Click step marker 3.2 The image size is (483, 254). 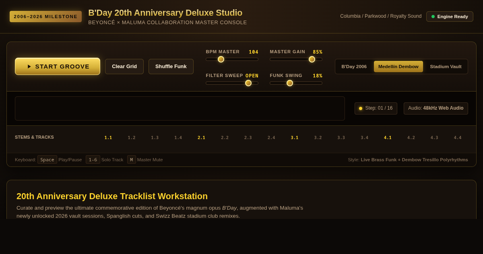click(x=318, y=138)
